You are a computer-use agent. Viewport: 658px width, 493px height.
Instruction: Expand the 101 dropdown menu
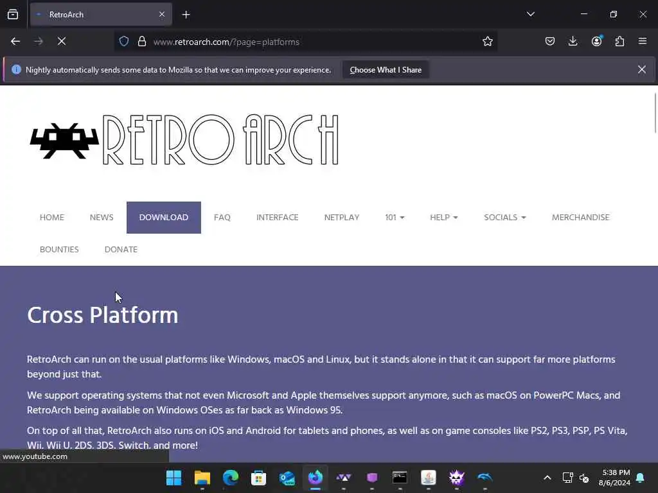coord(395,218)
